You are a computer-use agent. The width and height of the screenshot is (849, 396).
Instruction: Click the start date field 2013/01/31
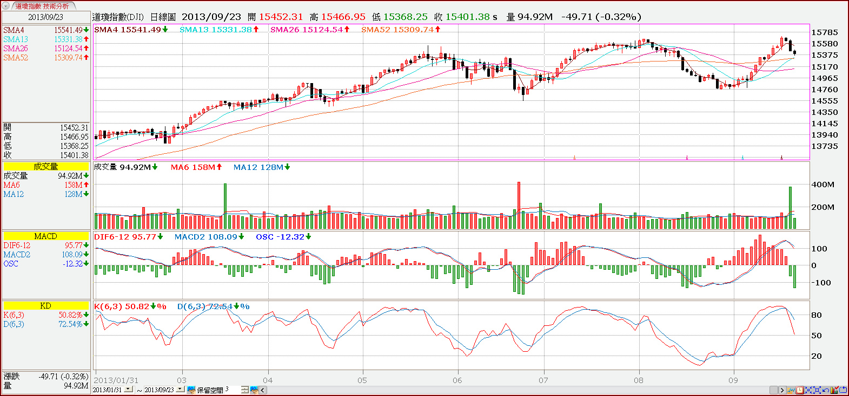pyautogui.click(x=108, y=390)
